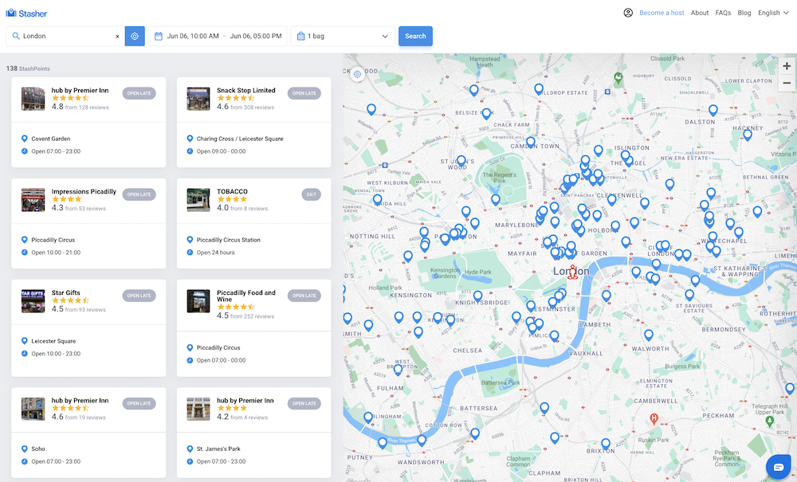The width and height of the screenshot is (797, 482).
Task: Click Impressions Picadilly star rating
Action: pos(67,199)
